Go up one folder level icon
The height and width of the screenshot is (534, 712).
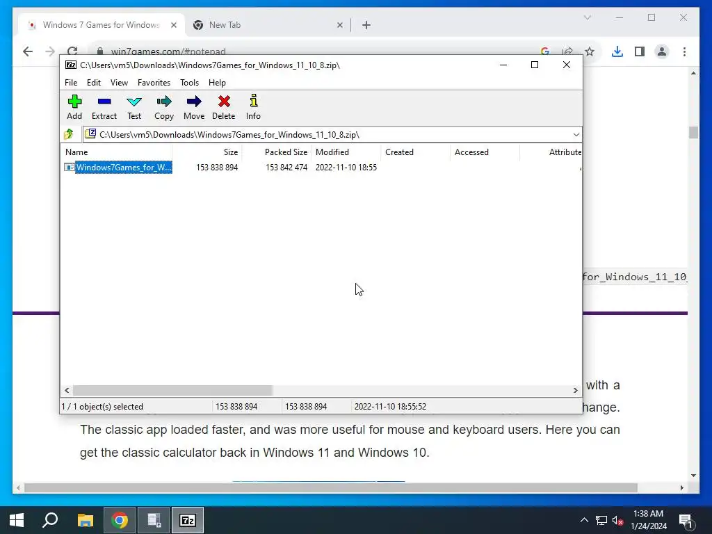click(69, 134)
